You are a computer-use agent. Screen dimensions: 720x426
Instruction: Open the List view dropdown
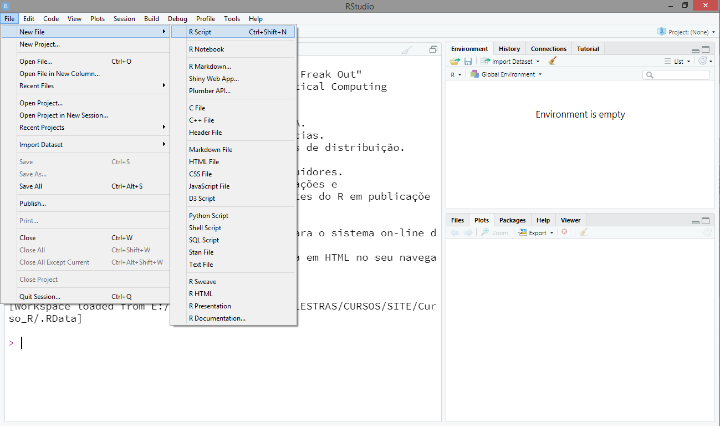click(678, 62)
